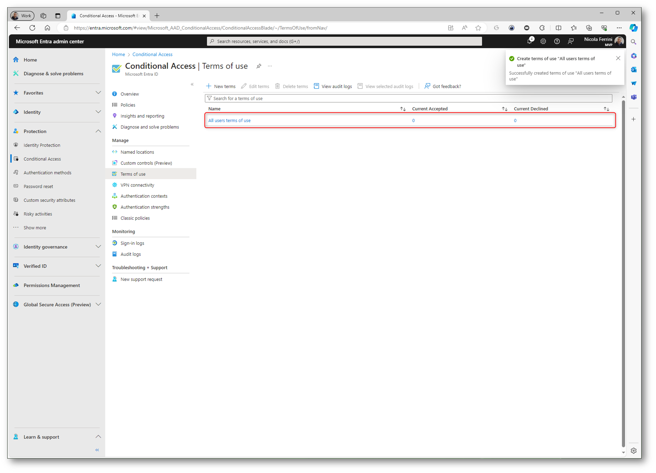The width and height of the screenshot is (656, 473).
Task: Open Teams icon in Edge sidebar
Action: [x=634, y=97]
